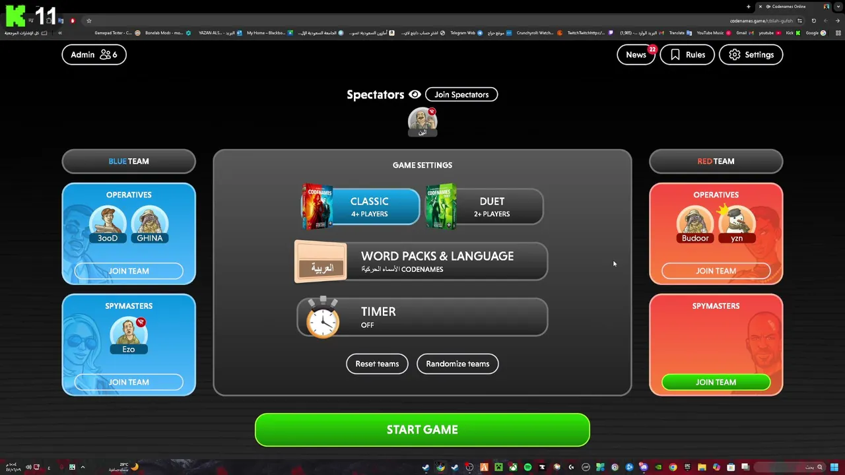Click the Codenames Duet box image
845x475 pixels.
point(441,206)
